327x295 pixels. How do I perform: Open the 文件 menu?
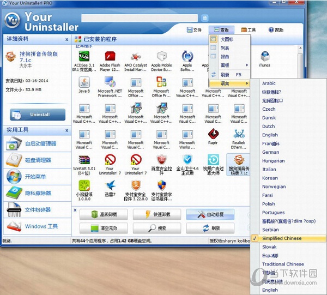click(194, 30)
